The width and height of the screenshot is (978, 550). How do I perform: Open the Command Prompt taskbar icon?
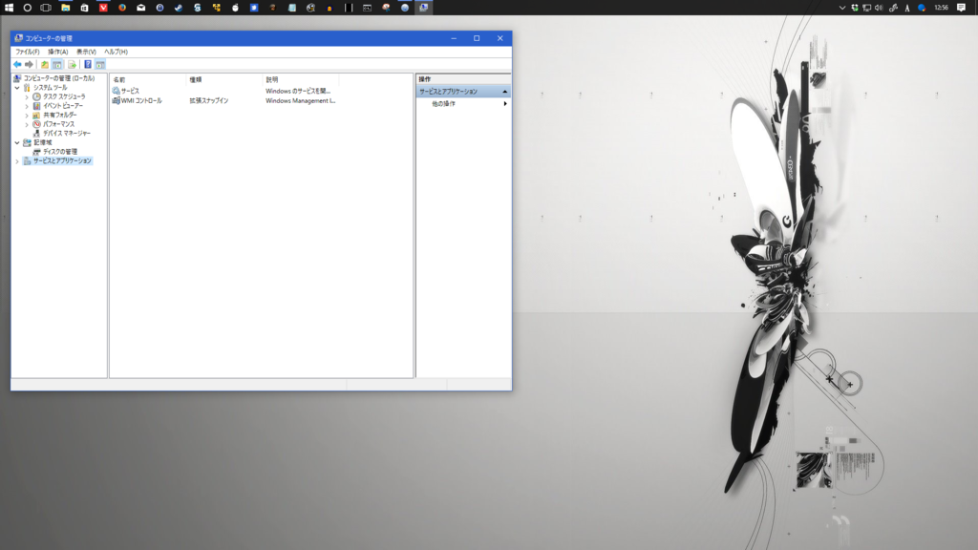(x=368, y=8)
